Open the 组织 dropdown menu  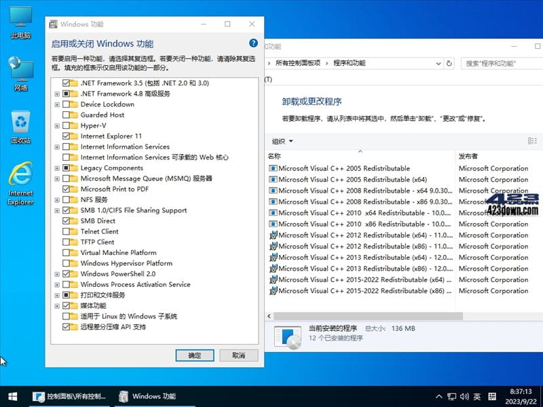point(280,140)
